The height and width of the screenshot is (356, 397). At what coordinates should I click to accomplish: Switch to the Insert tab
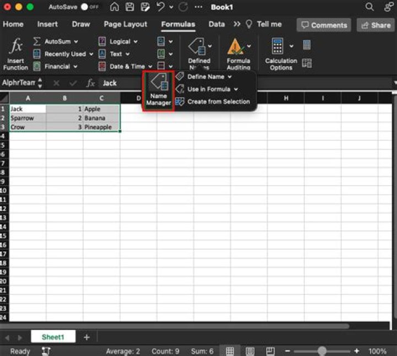(47, 24)
